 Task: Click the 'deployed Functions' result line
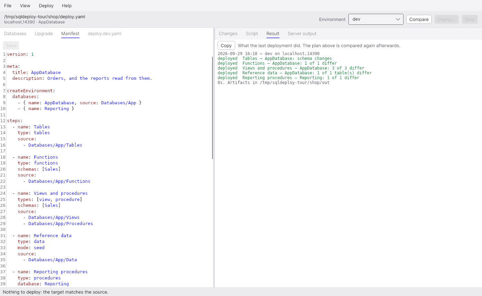[x=277, y=63]
